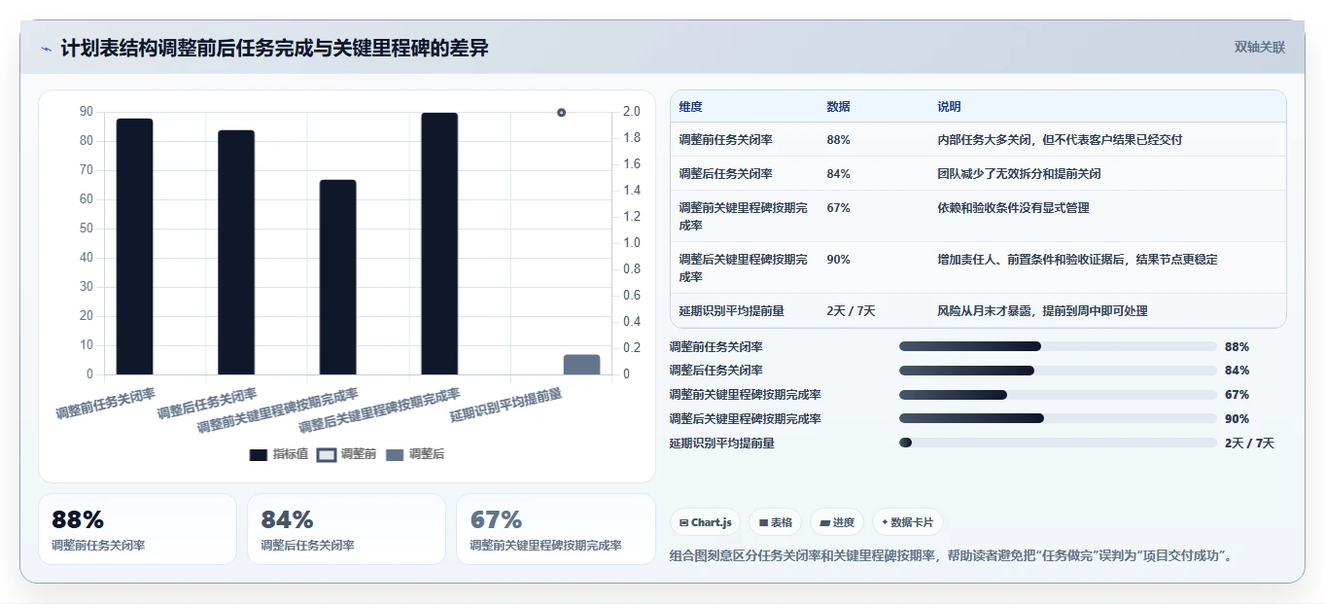Image resolution: width=1325 pixels, height=604 pixels.
Task: Click the dark bar reaching 67 in the chart
Action: point(338,277)
